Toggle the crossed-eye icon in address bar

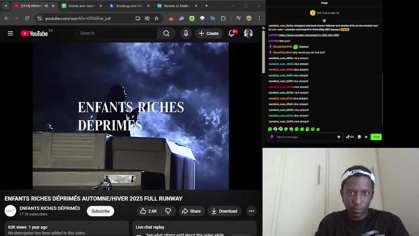[147, 18]
